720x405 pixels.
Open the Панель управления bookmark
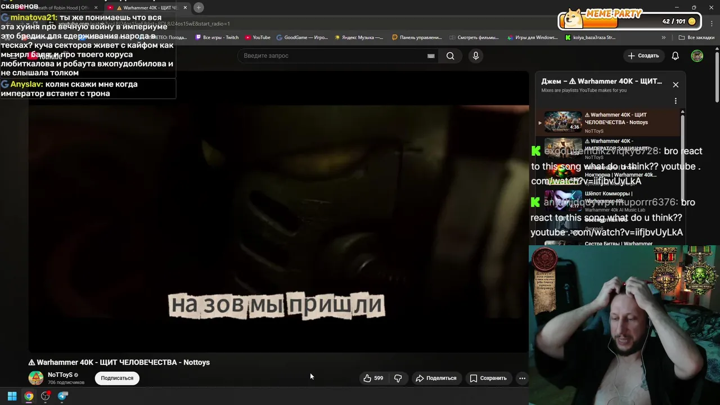click(417, 38)
